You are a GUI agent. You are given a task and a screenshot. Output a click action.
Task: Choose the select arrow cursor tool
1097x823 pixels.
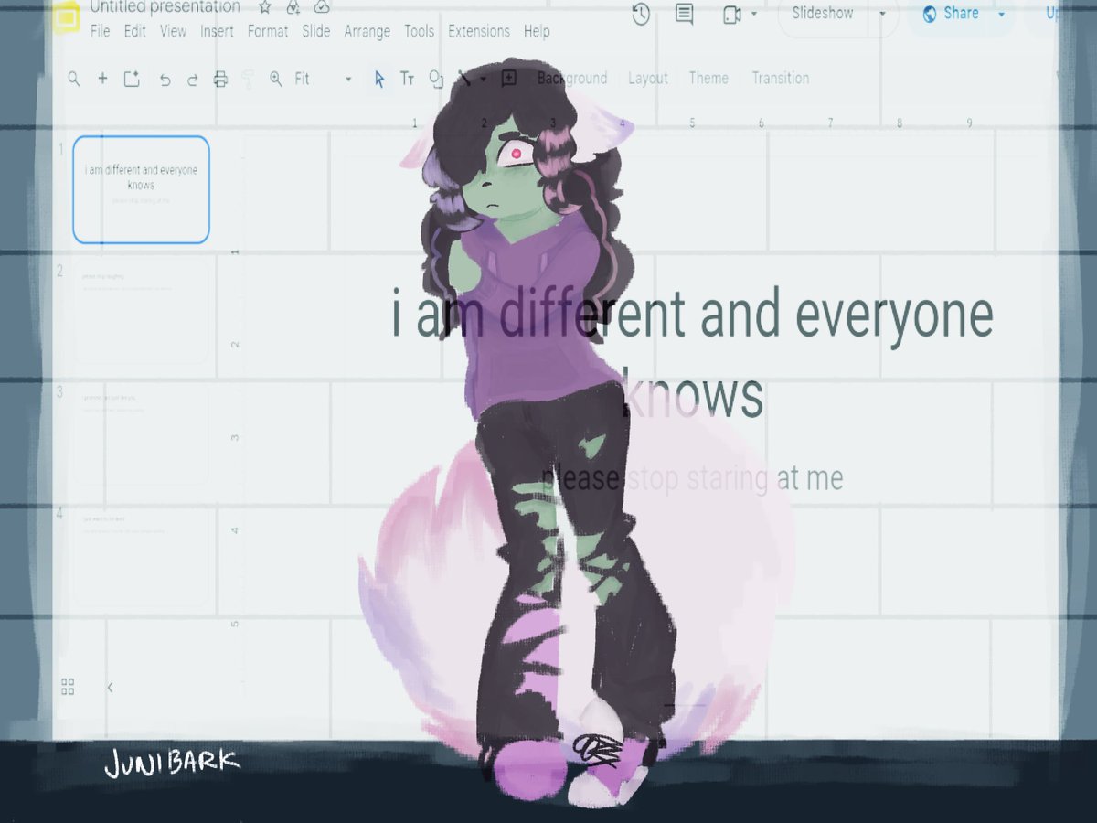pos(379,80)
